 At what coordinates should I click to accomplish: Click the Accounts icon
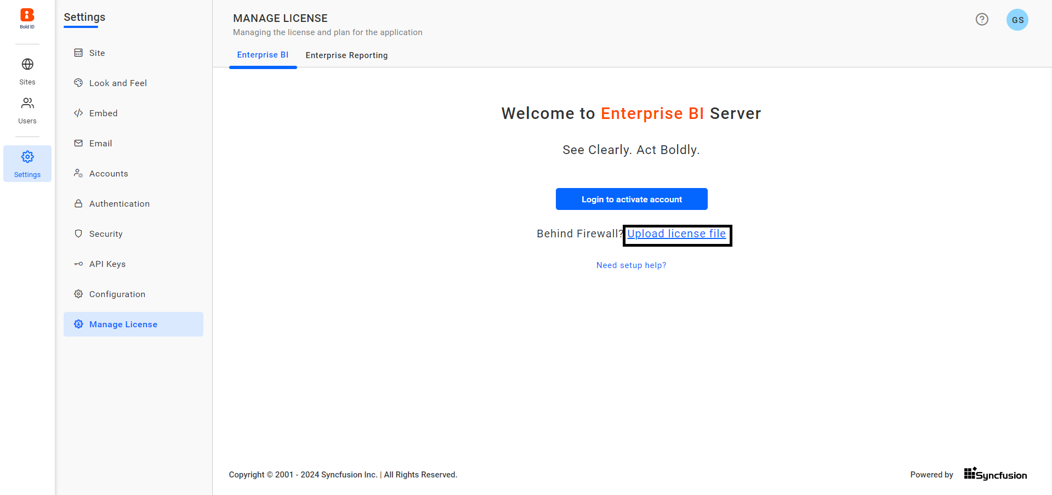79,173
